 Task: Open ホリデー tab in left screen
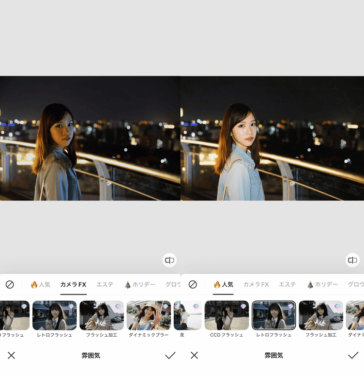click(x=140, y=285)
